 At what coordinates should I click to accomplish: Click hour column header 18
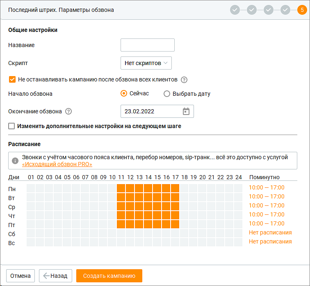(185, 177)
